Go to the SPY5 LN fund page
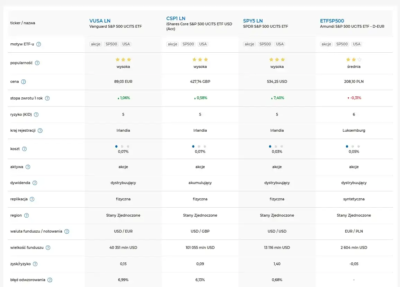This screenshot has width=400, height=287. point(252,21)
